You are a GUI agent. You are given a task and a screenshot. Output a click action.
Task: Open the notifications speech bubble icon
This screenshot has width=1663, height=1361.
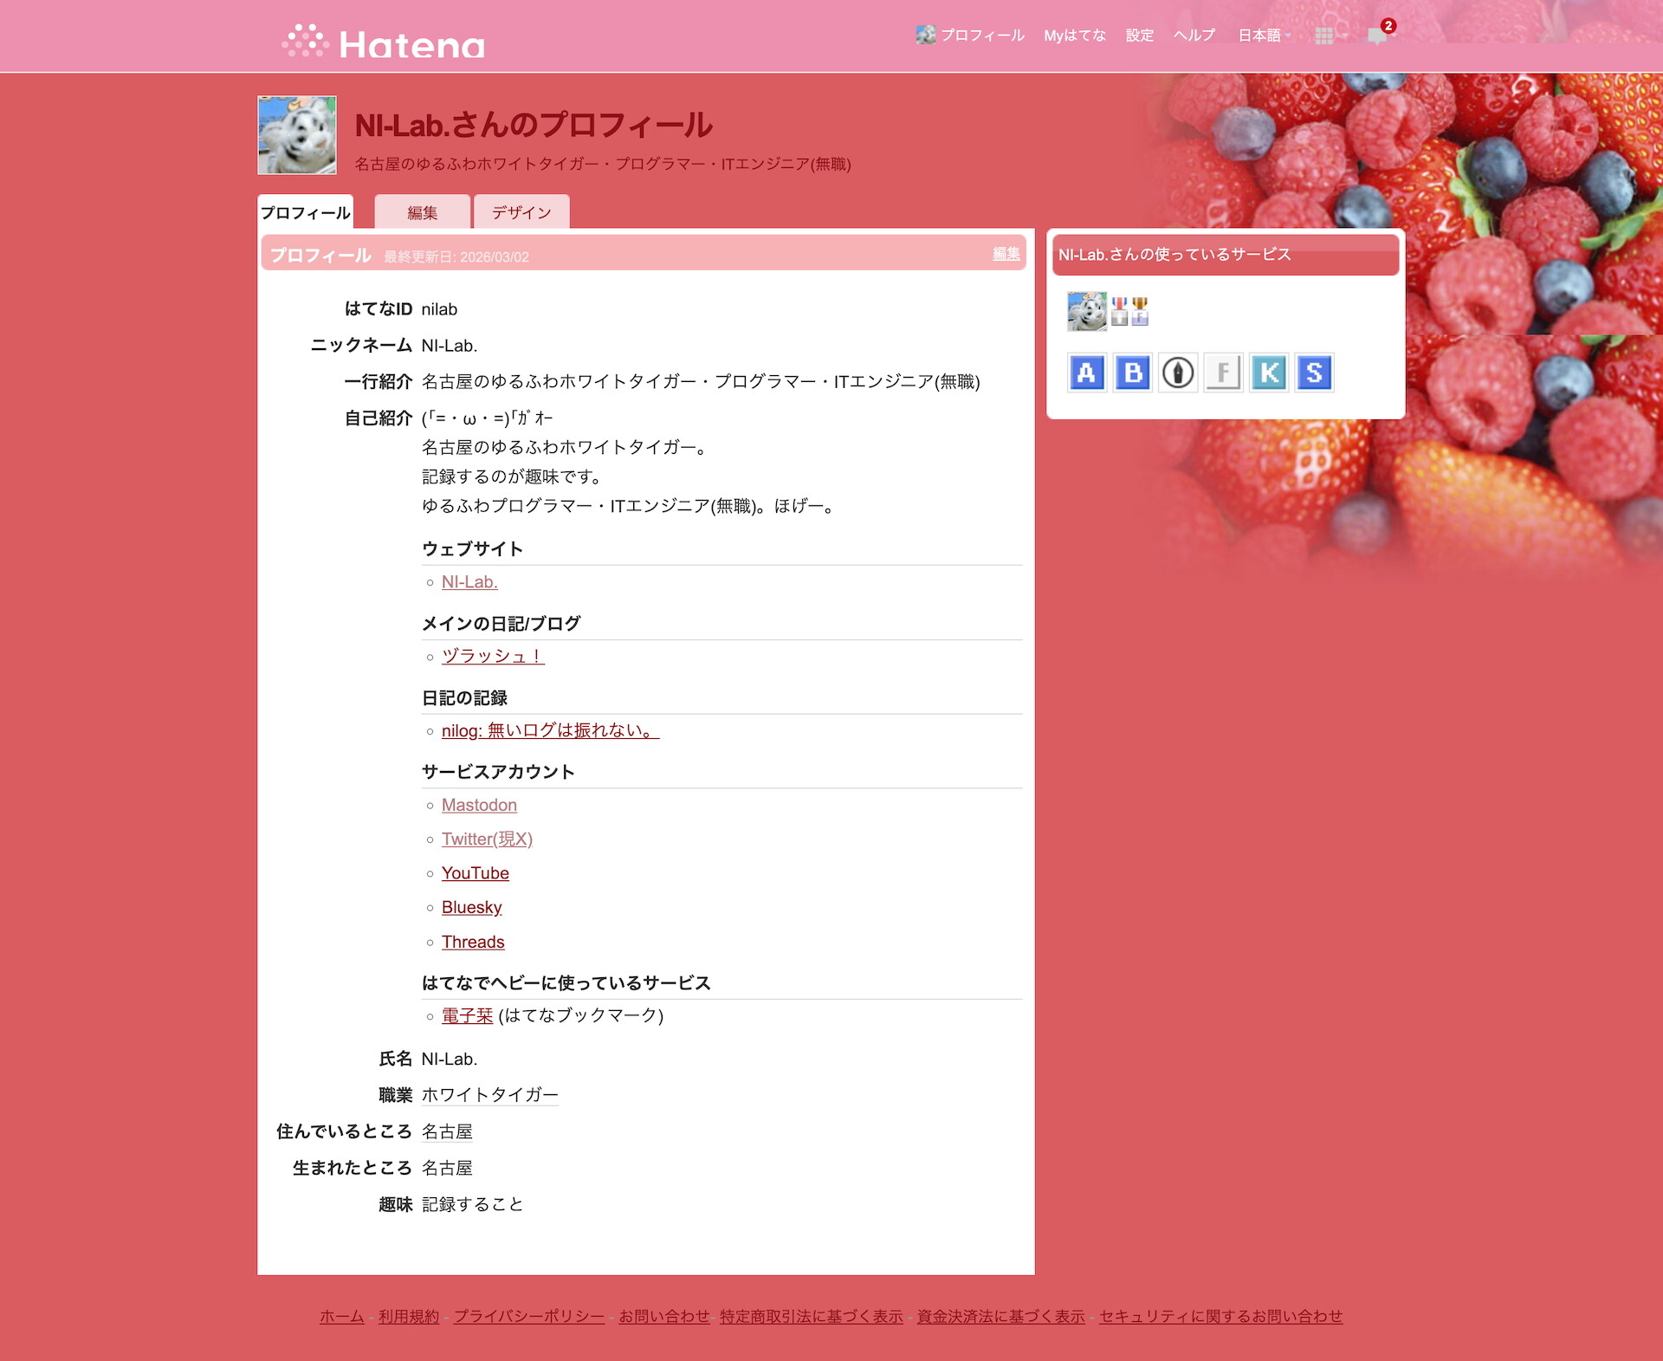click(1376, 36)
